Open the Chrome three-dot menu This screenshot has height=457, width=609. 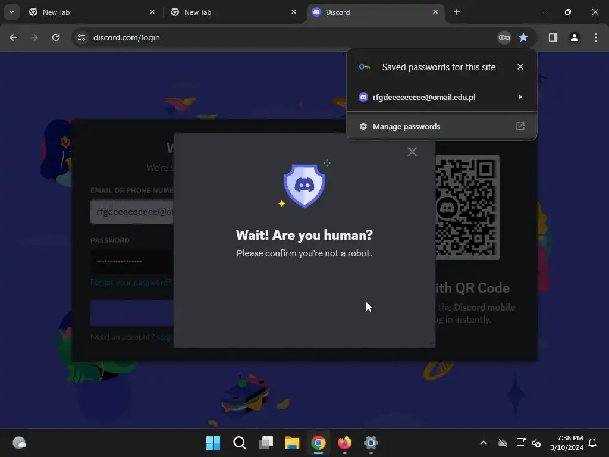point(595,37)
